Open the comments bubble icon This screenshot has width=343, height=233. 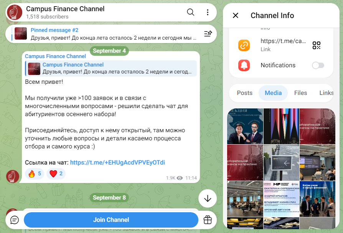tap(15, 220)
